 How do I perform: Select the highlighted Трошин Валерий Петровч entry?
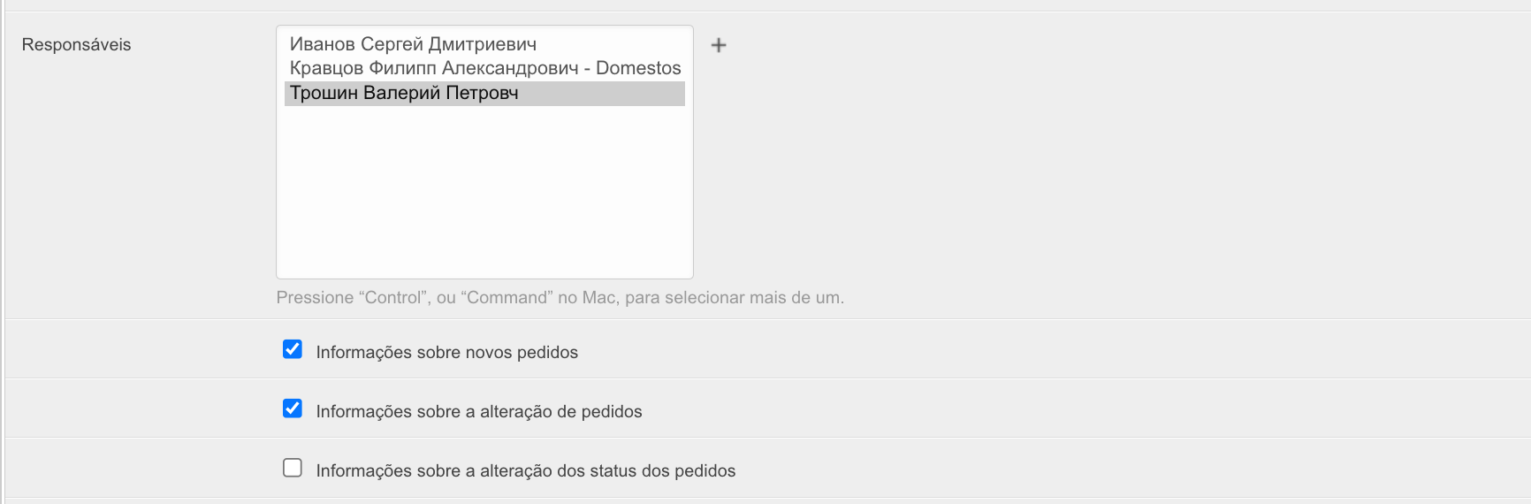pyautogui.click(x=404, y=93)
